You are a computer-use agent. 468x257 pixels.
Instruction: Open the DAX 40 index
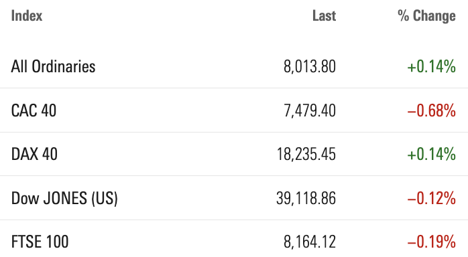coord(34,154)
